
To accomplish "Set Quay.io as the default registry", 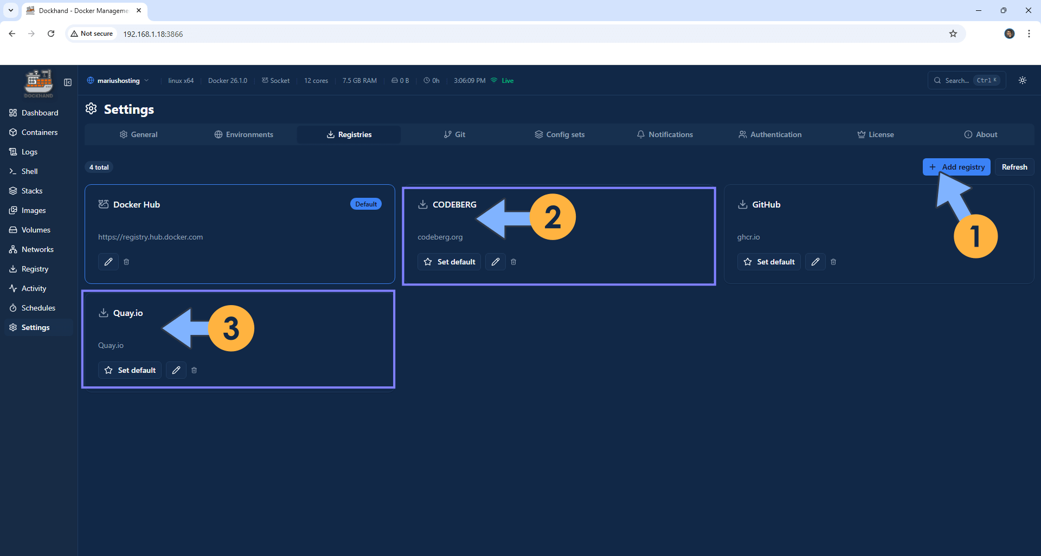I will (x=129, y=370).
